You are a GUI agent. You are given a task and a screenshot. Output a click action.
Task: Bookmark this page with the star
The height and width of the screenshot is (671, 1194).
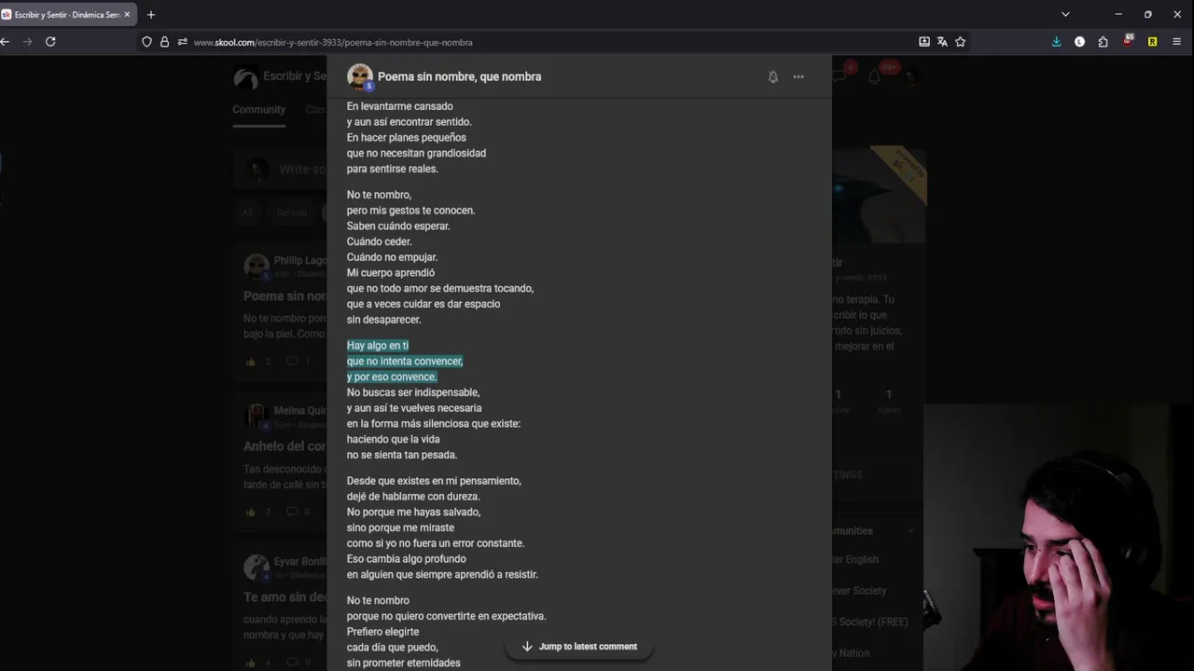[960, 42]
